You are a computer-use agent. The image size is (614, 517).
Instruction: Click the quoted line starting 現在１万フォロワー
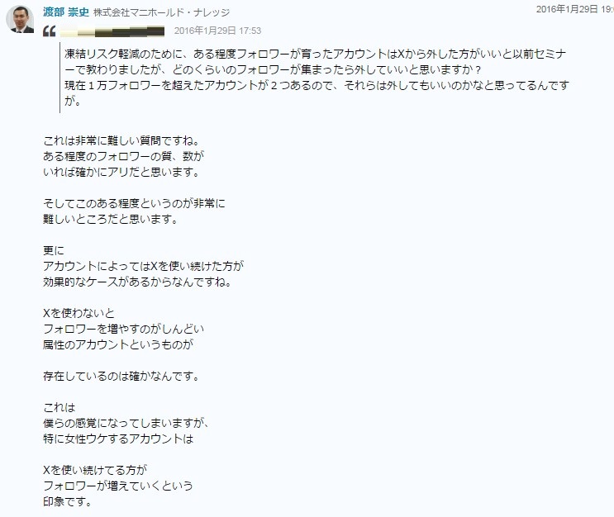tap(317, 85)
